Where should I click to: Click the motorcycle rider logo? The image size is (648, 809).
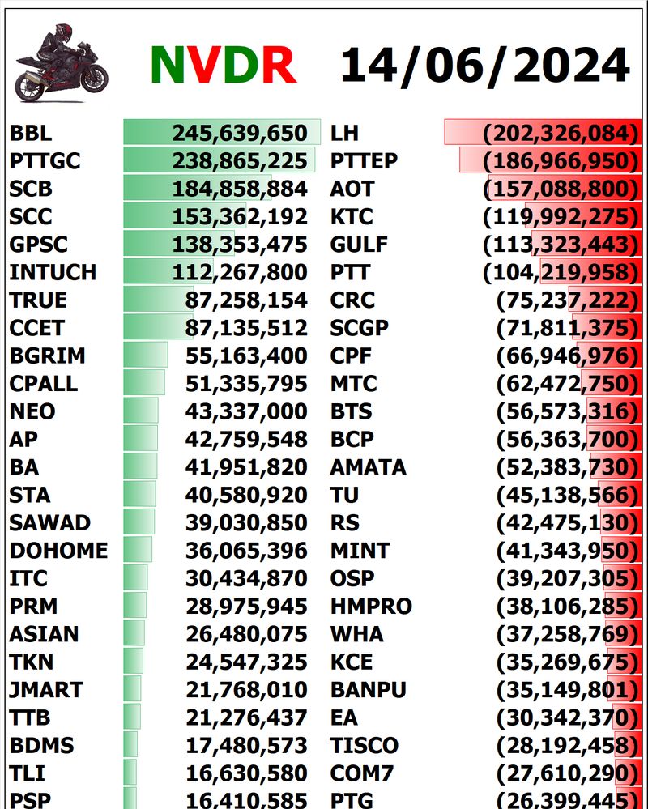62,64
